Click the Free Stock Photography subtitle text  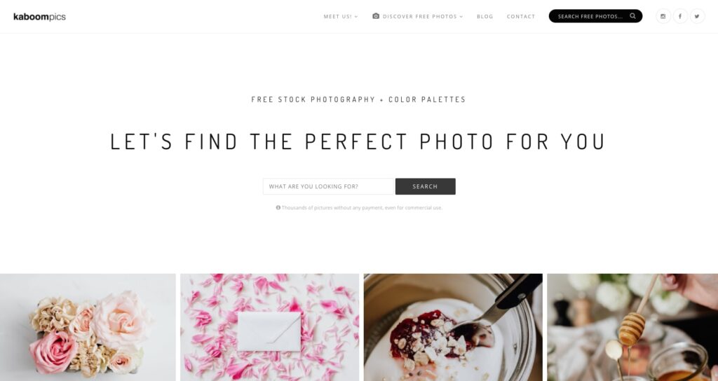[358, 99]
